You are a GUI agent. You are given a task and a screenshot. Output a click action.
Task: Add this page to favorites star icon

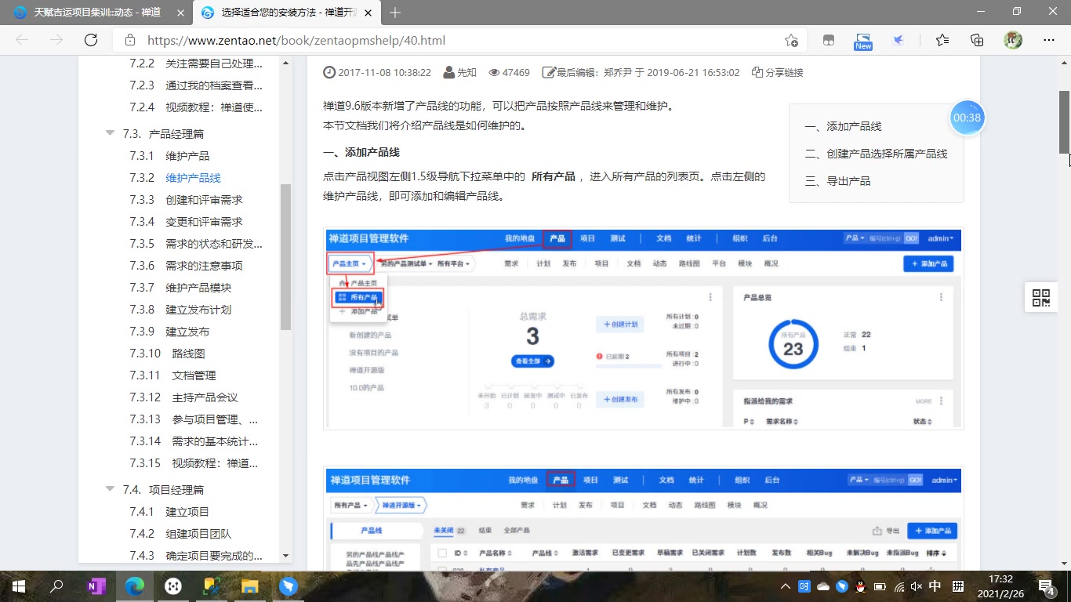(x=791, y=40)
